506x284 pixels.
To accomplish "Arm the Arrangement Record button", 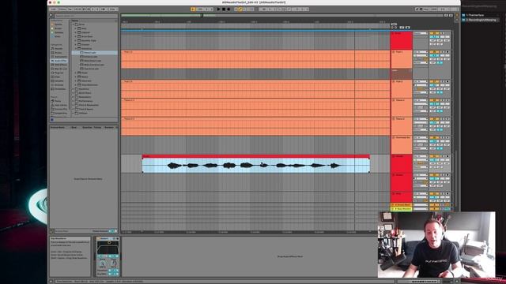I will (228, 9).
